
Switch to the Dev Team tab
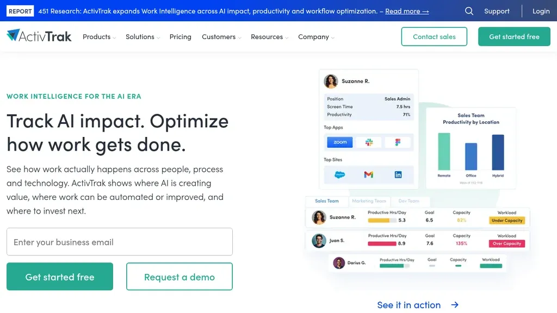pos(409,201)
